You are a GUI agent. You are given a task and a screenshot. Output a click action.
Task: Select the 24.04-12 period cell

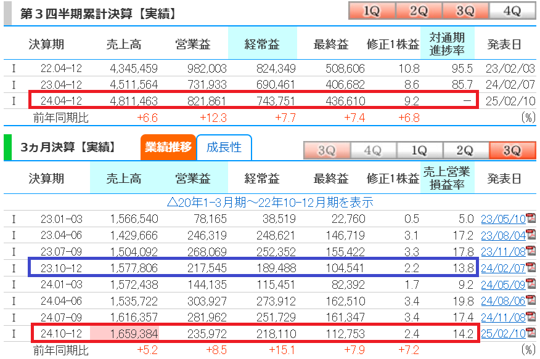pyautogui.click(x=61, y=101)
